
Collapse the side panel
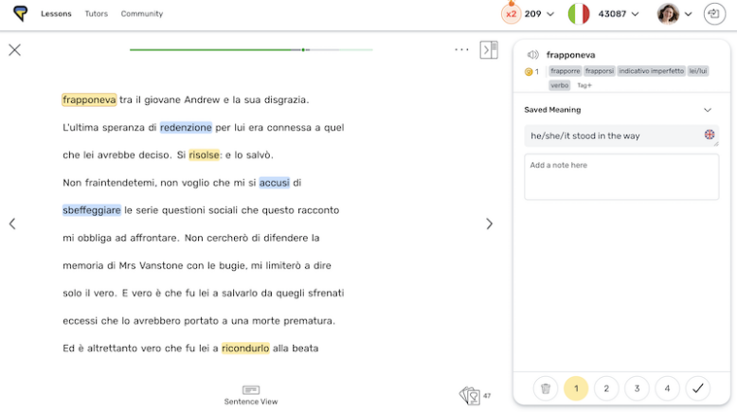point(489,50)
